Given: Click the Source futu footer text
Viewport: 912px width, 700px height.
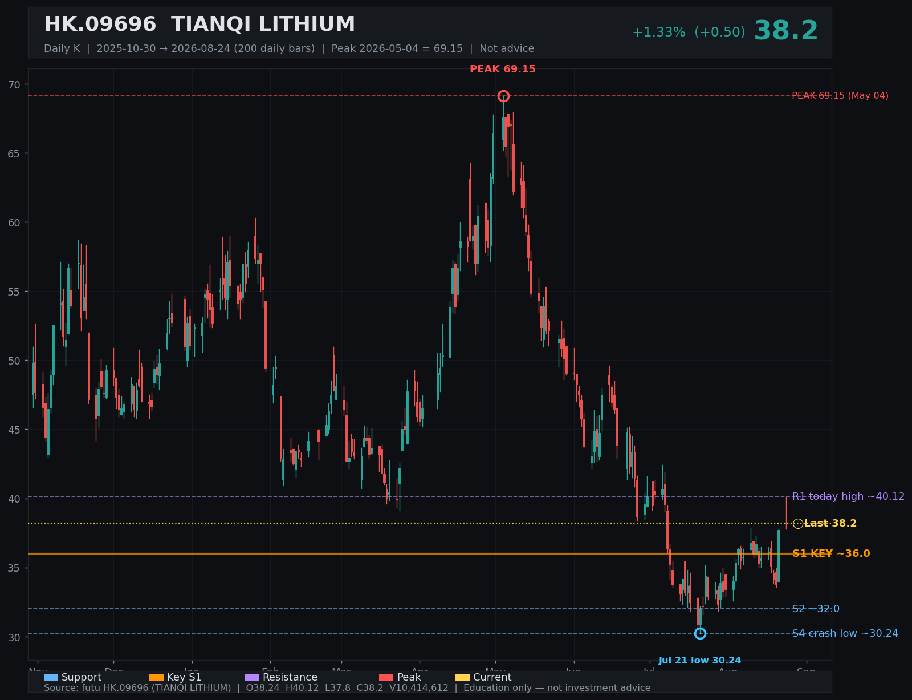Looking at the screenshot, I should click(x=347, y=688).
